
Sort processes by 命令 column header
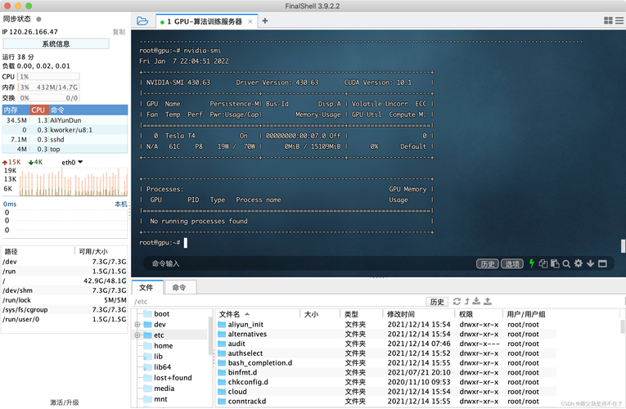click(88, 110)
